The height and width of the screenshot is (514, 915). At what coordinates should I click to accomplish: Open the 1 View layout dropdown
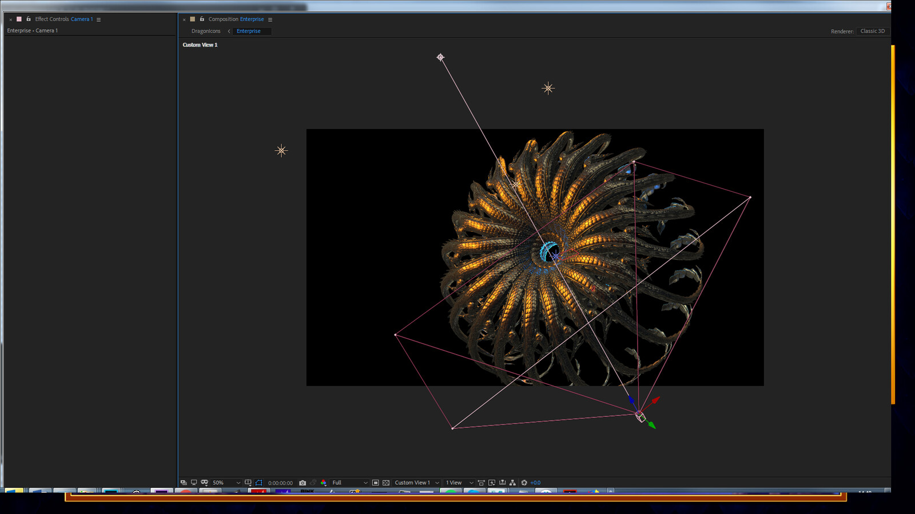pyautogui.click(x=460, y=483)
